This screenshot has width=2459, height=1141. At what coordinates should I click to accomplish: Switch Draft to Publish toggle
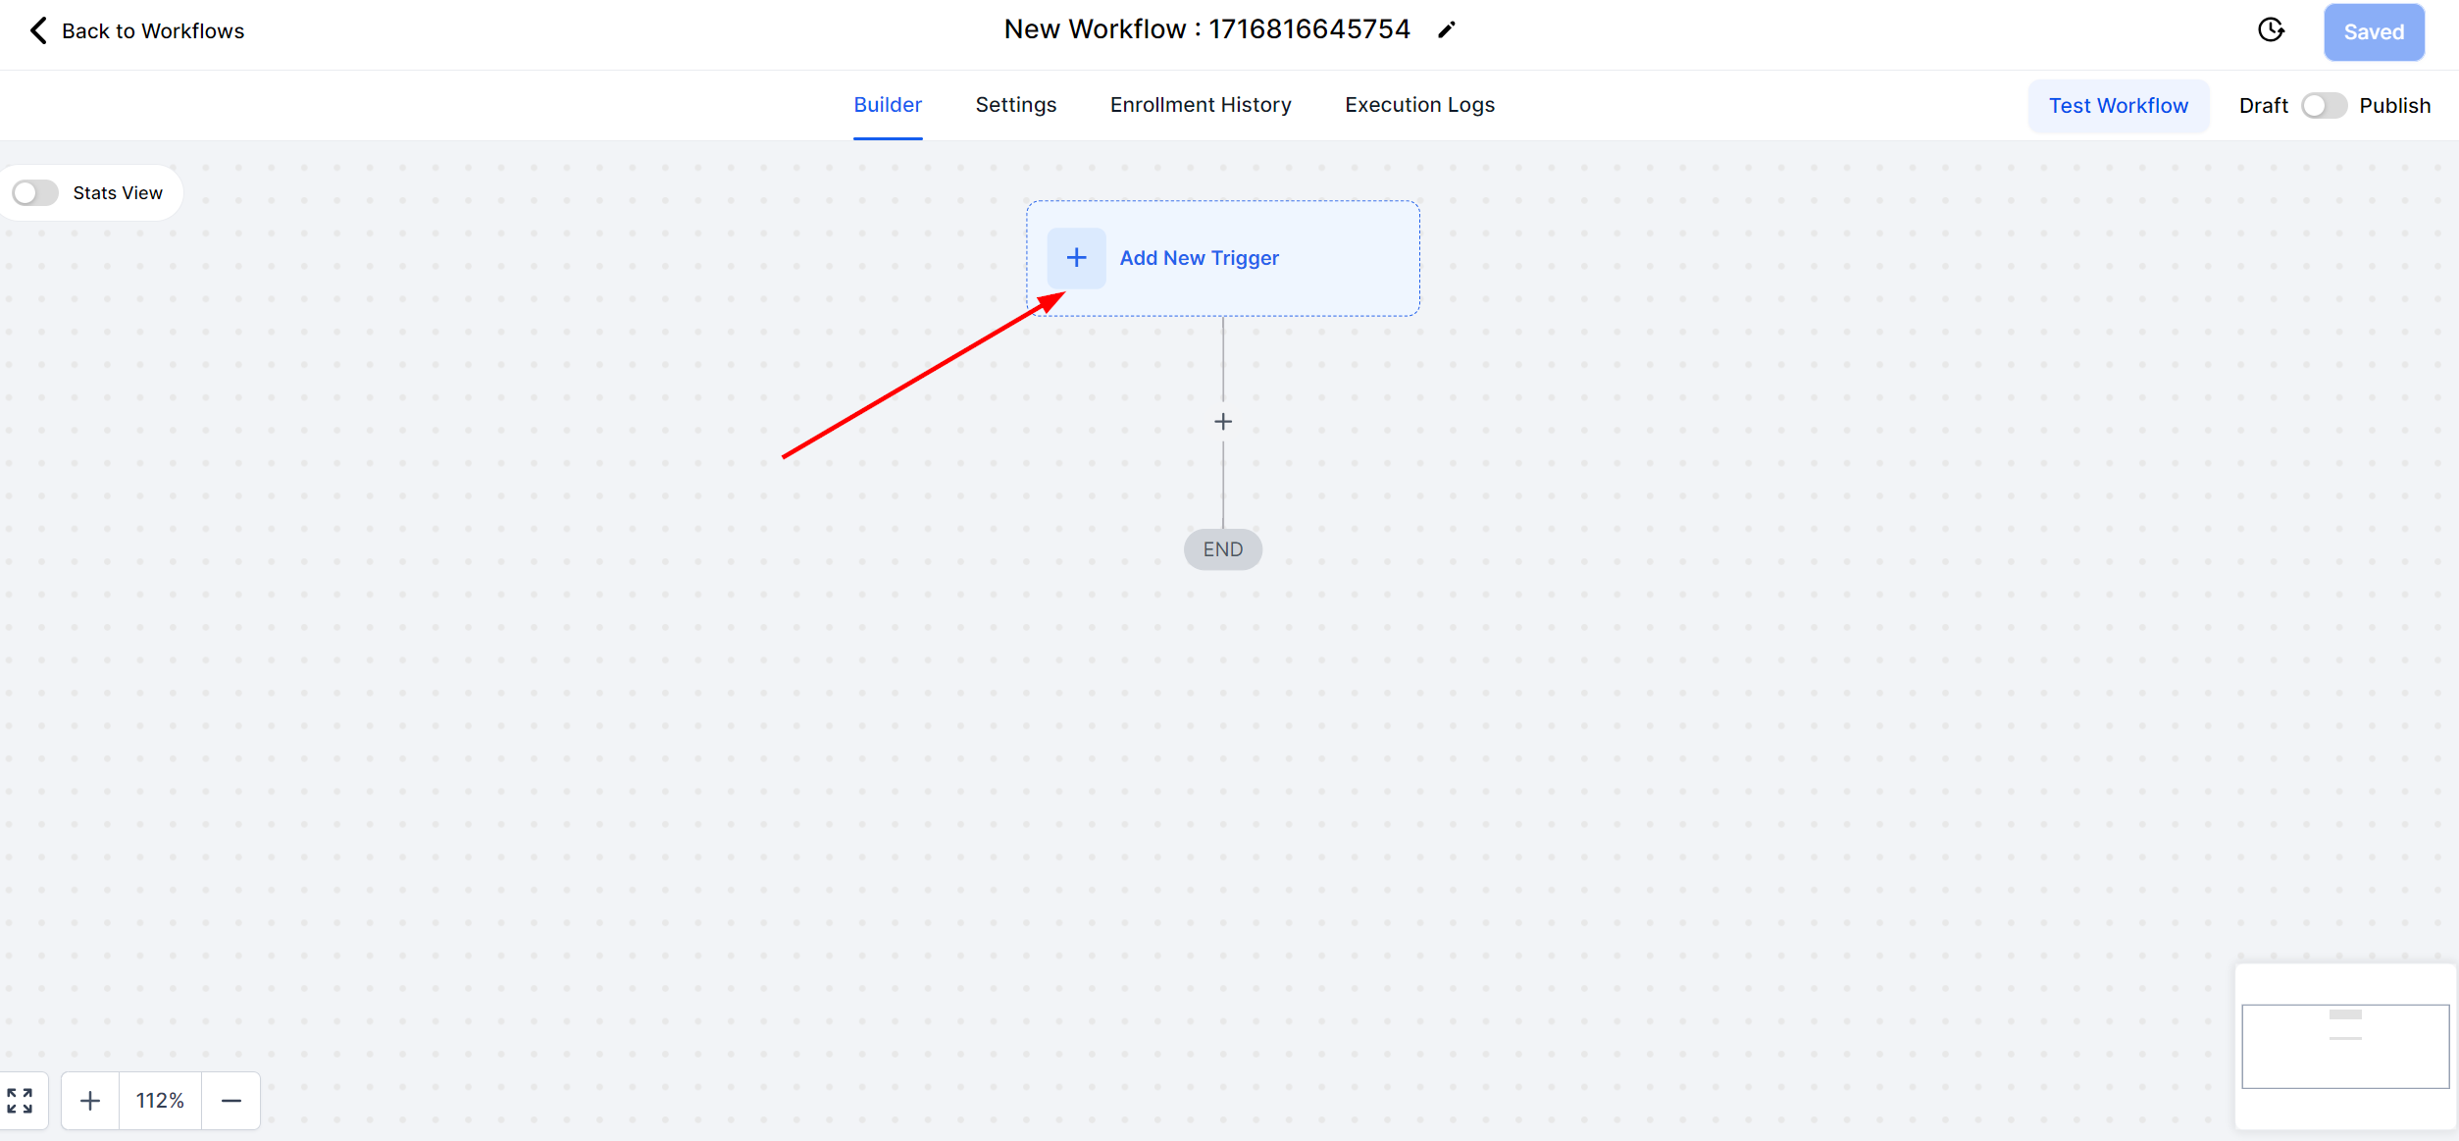[2323, 106]
